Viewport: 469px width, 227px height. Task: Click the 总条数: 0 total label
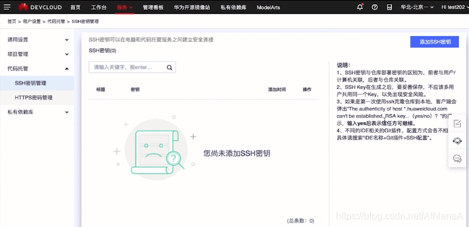[x=300, y=221]
